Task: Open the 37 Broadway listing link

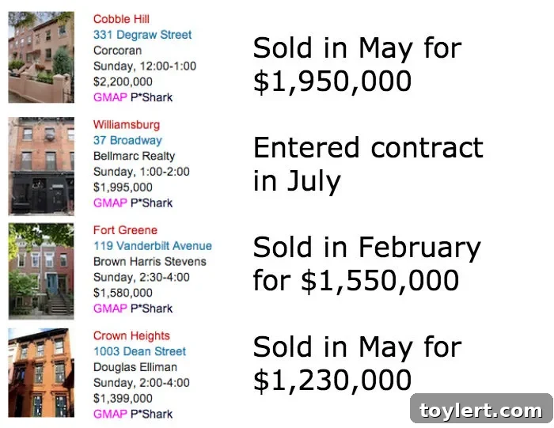Action: coord(127,140)
